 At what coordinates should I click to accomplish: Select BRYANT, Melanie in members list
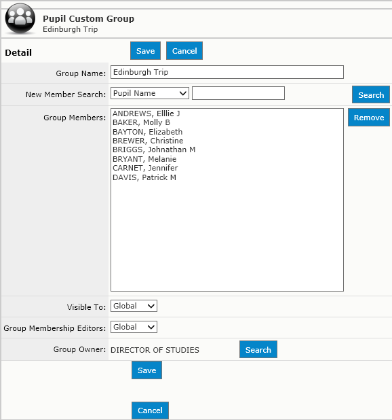click(144, 159)
